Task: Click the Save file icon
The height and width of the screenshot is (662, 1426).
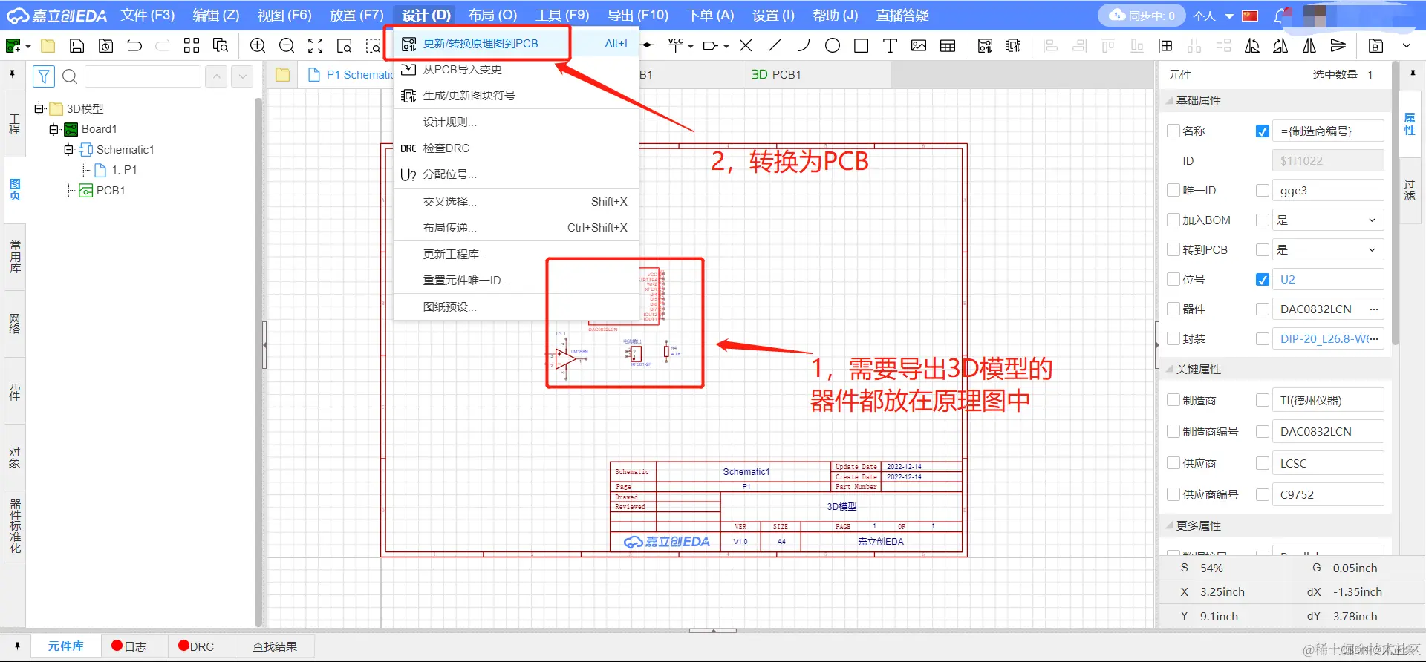Action: click(x=76, y=46)
